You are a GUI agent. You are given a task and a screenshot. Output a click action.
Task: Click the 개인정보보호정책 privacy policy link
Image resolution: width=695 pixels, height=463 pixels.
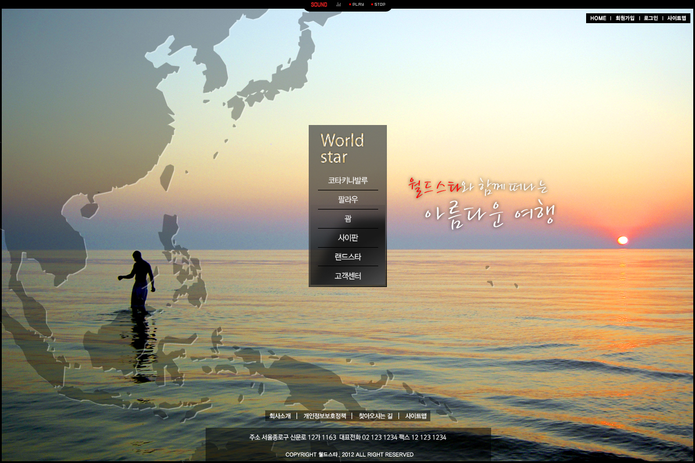click(x=324, y=416)
